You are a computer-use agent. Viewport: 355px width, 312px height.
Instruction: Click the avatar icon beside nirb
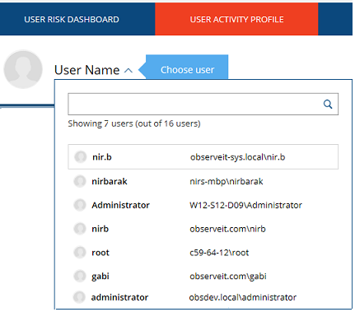tap(80, 229)
